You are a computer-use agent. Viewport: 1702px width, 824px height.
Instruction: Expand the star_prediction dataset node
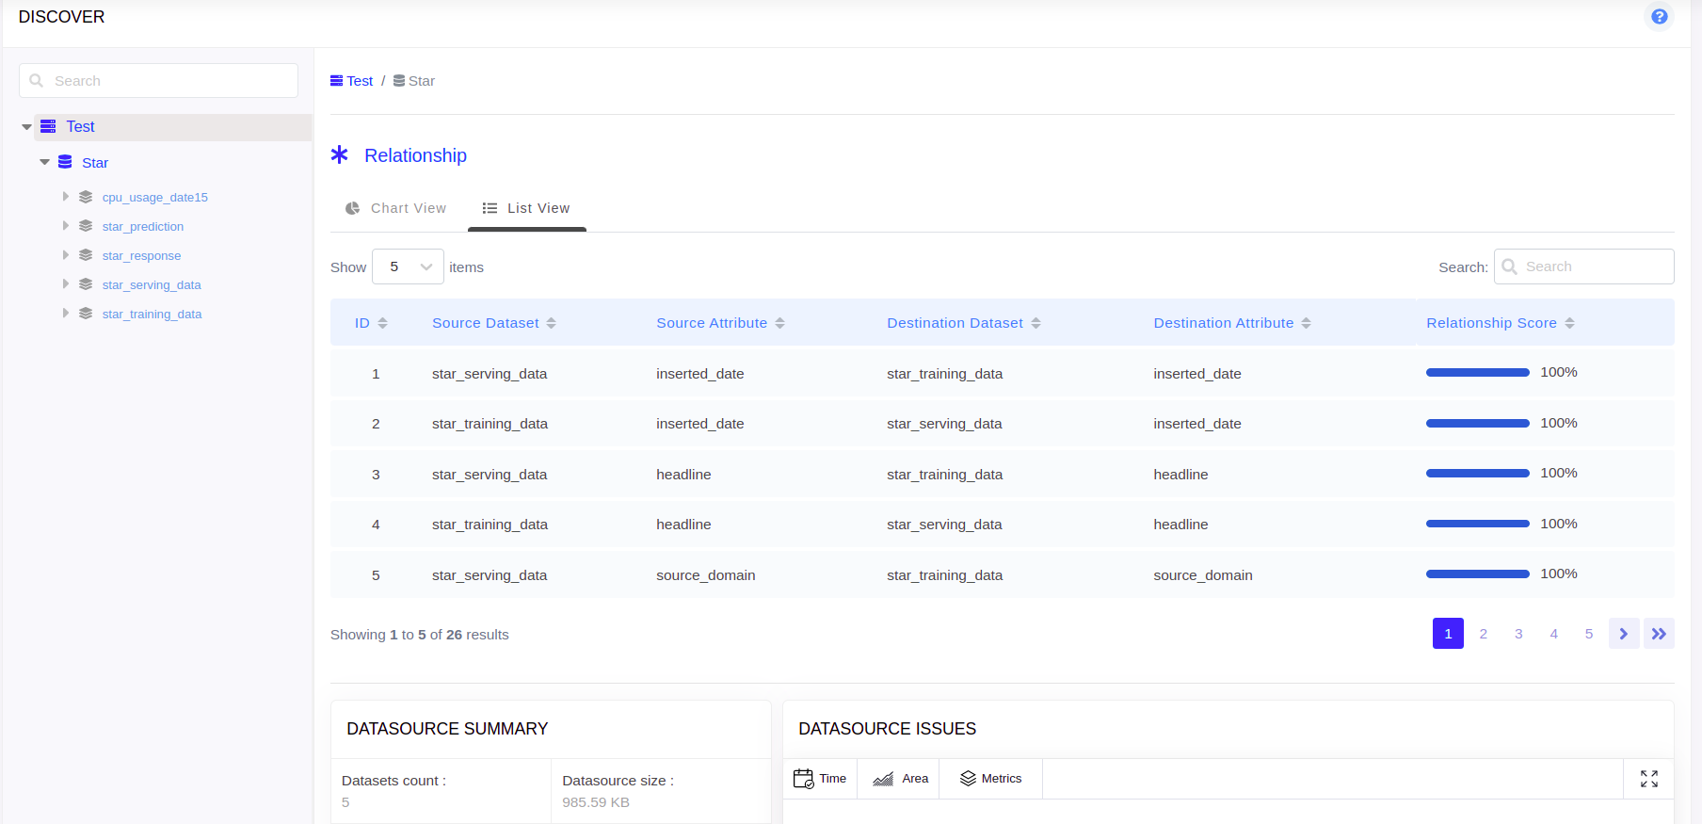[66, 226]
